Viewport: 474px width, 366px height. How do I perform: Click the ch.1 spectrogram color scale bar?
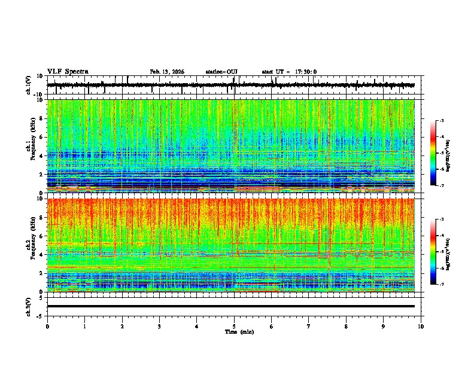pyautogui.click(x=433, y=153)
